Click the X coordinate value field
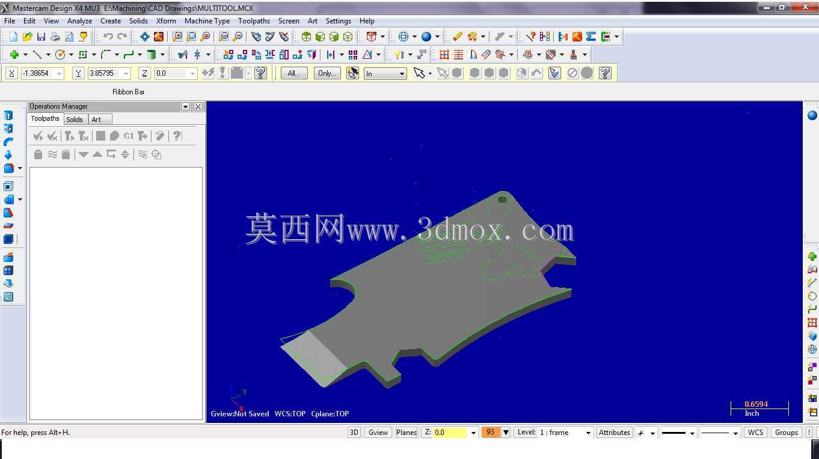 coord(38,73)
